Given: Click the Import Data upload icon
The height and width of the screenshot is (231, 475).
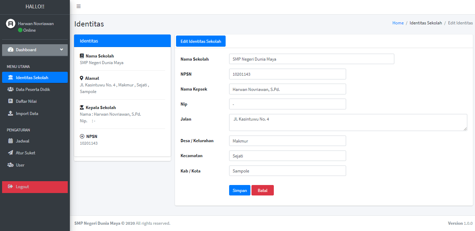Looking at the screenshot, I should [10, 114].
